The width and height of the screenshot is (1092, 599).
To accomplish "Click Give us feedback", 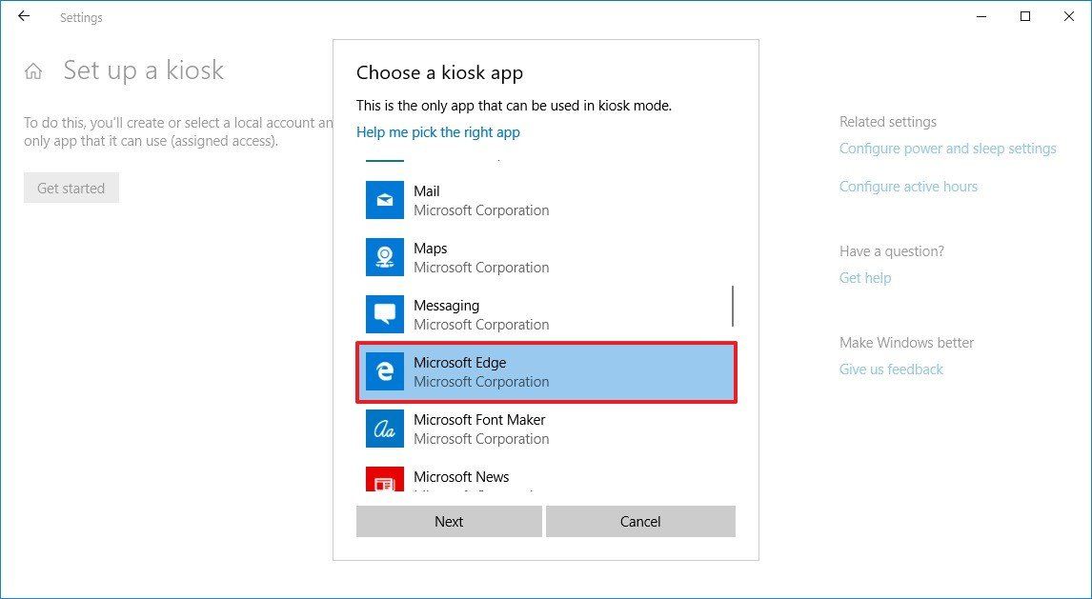I will point(891,369).
